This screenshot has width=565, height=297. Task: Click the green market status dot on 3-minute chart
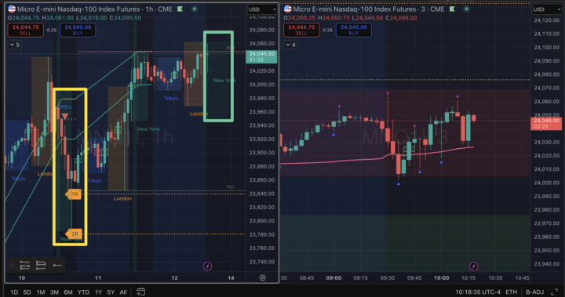(x=466, y=9)
